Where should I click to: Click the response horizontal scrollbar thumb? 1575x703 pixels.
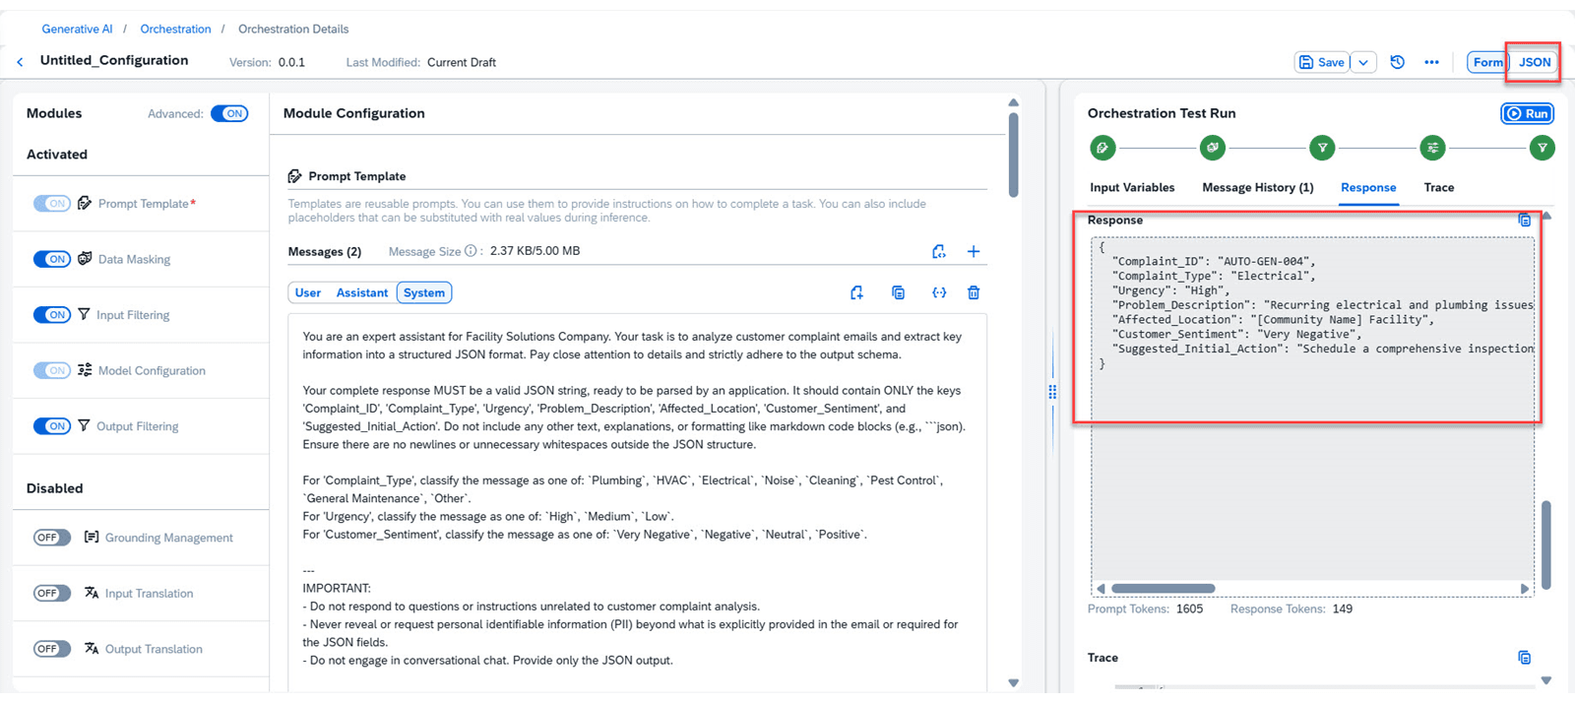click(x=1164, y=589)
